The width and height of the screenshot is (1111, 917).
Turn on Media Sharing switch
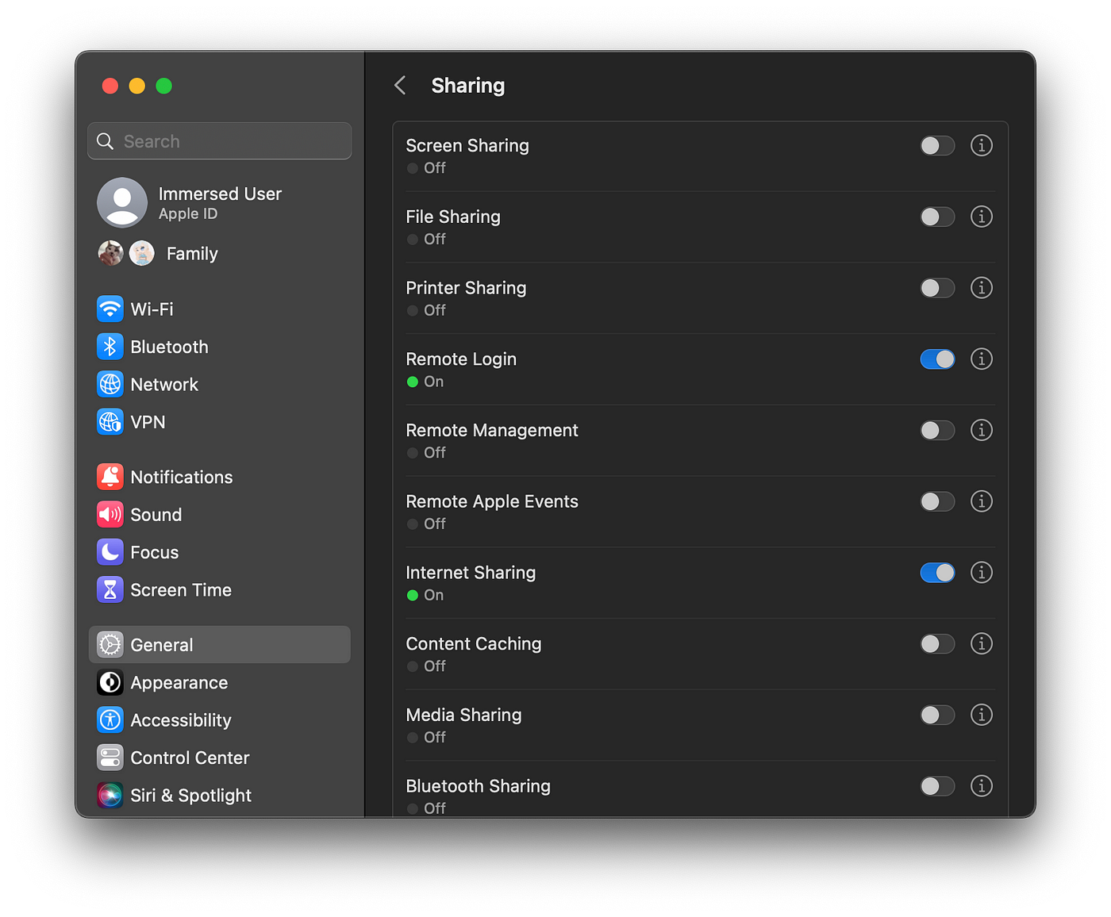937,715
